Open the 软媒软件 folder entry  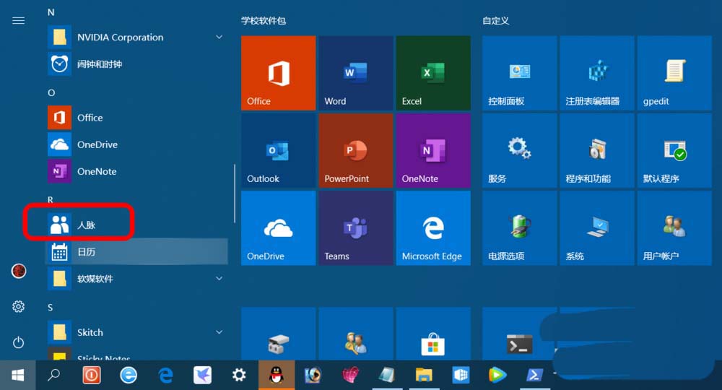tap(137, 279)
